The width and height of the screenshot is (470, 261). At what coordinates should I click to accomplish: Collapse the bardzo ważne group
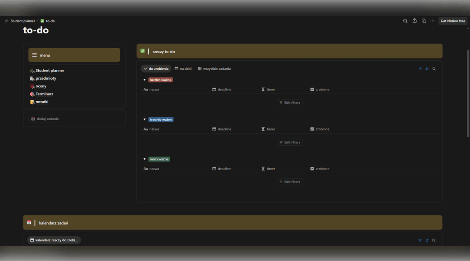(145, 80)
